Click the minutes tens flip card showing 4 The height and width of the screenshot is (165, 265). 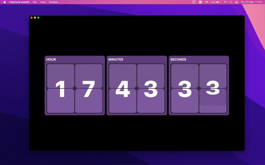coord(123,88)
